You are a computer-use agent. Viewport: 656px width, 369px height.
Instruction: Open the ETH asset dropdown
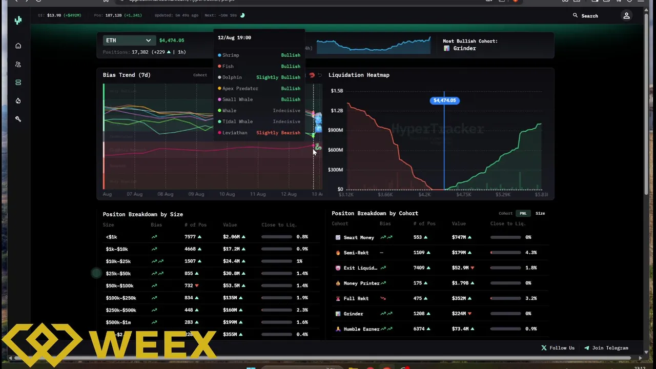(x=129, y=40)
